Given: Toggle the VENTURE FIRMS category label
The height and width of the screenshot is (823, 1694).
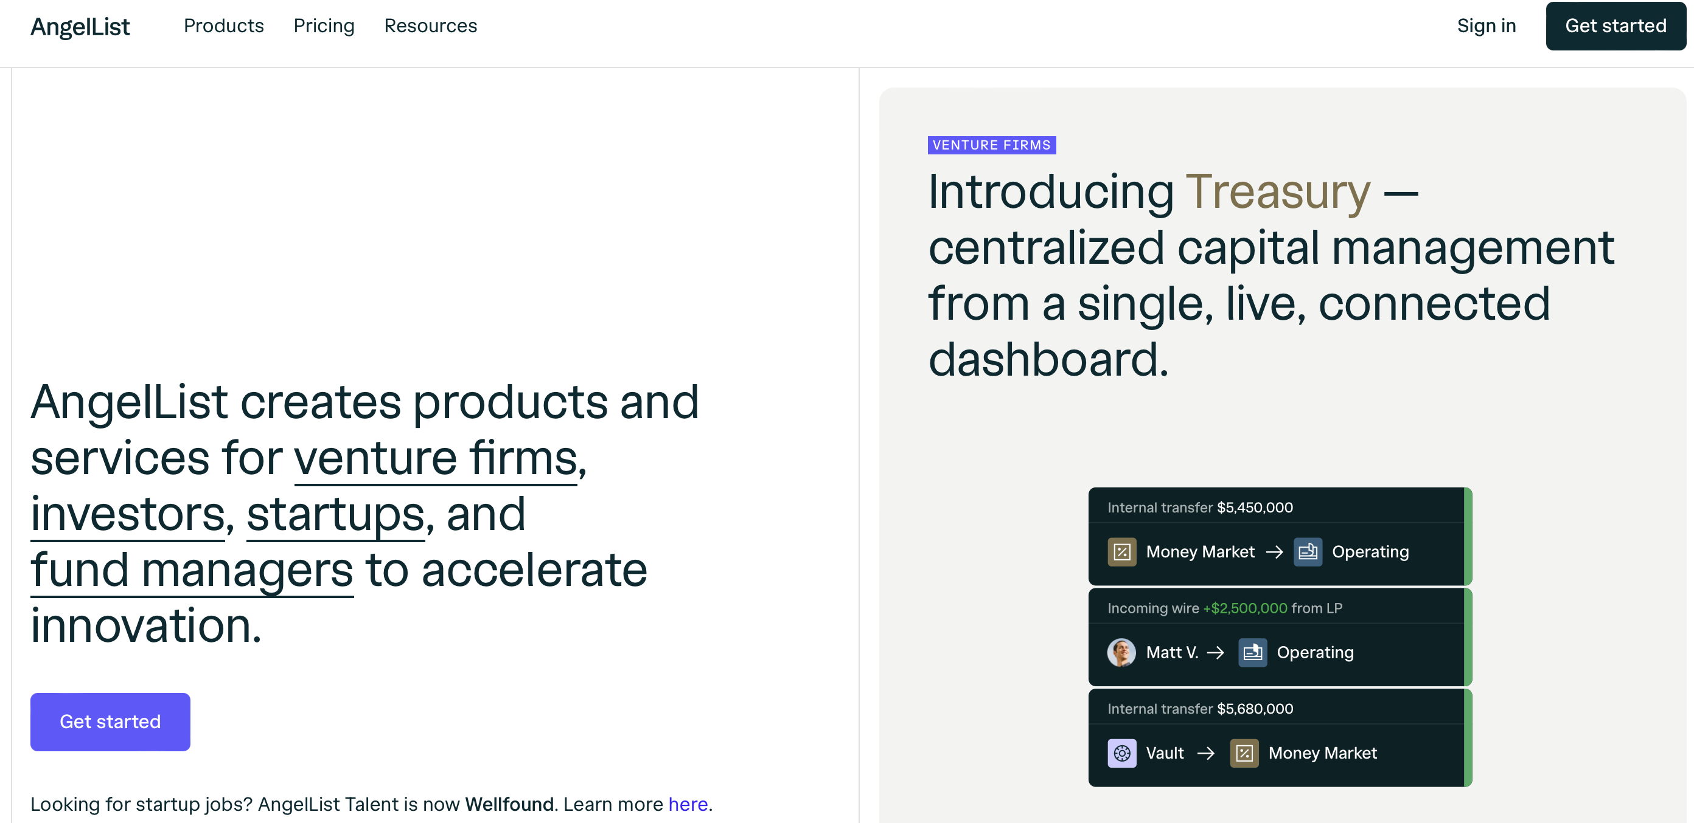Looking at the screenshot, I should (x=992, y=145).
